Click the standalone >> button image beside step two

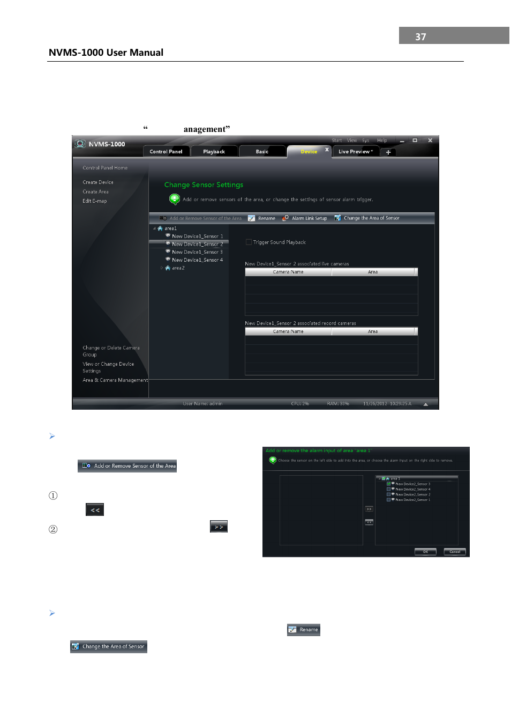[219, 527]
